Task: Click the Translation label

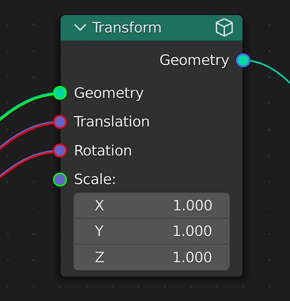Action: [112, 122]
